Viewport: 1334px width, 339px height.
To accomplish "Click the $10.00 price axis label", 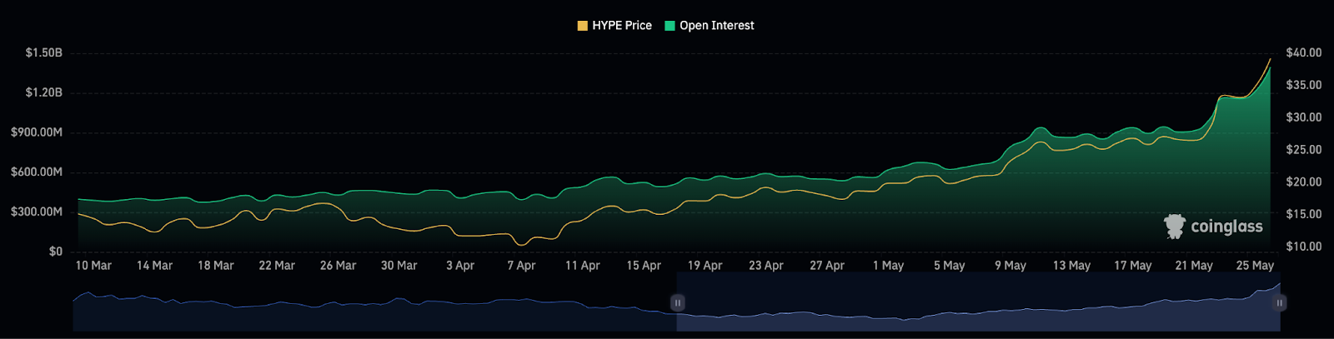I will 1304,247.
